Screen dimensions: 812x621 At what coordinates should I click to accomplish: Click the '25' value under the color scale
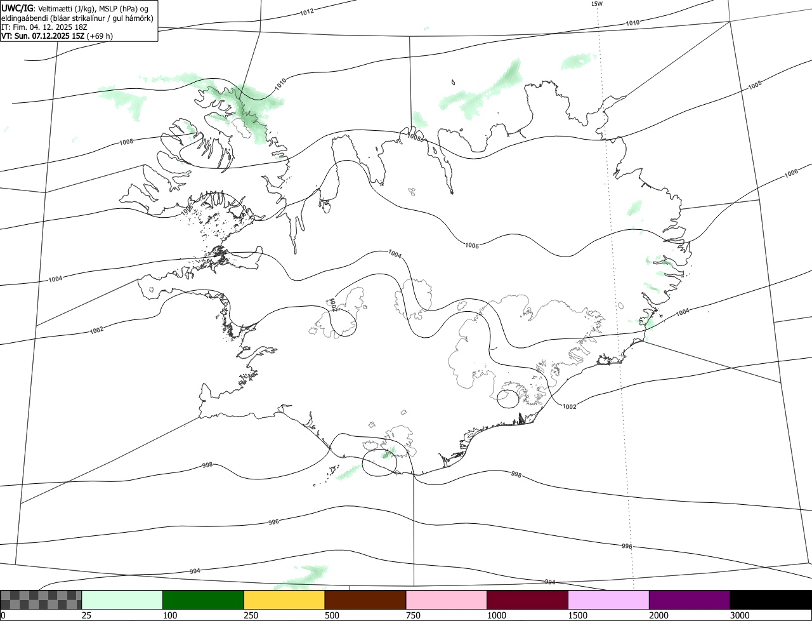tap(87, 615)
